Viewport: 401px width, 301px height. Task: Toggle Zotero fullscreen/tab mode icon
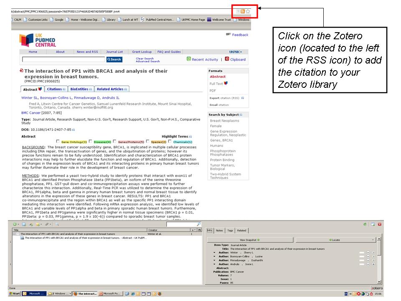point(373,224)
